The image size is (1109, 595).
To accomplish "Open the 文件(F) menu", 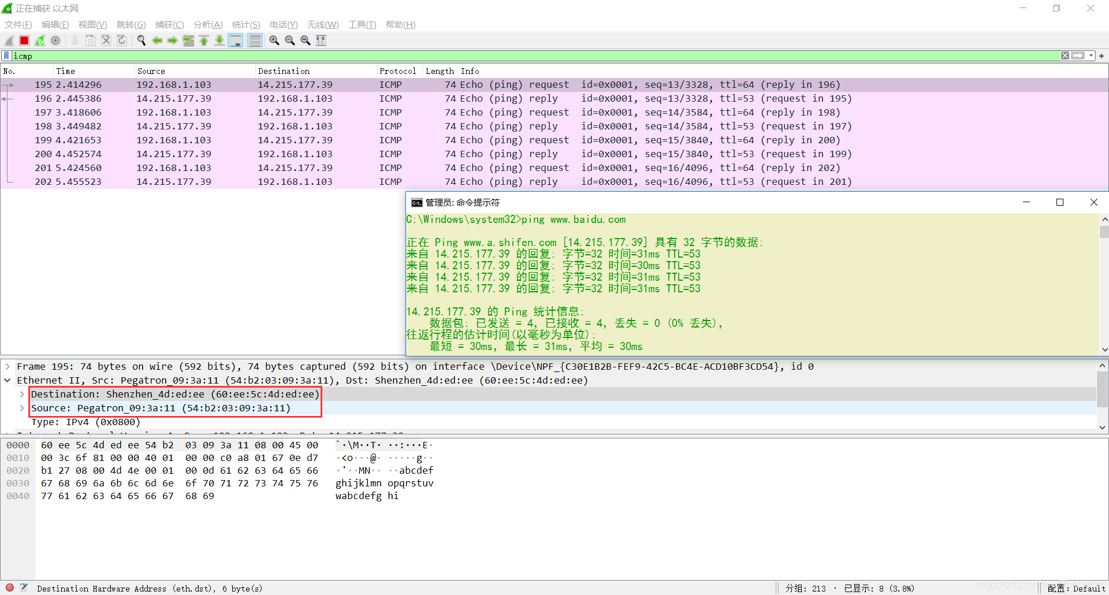I will (18, 24).
